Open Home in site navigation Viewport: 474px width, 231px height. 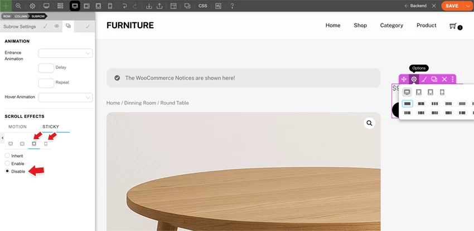pos(333,26)
